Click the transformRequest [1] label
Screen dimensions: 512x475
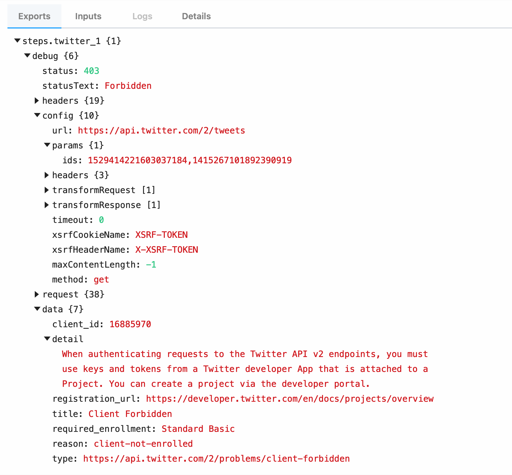coord(104,190)
